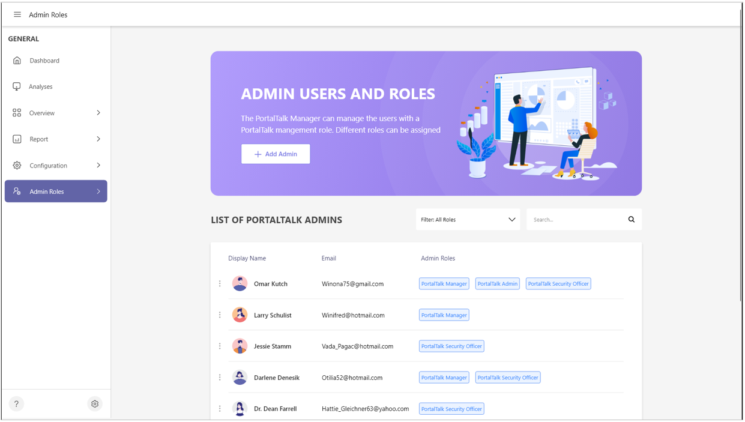Open the three-dot menu for Omar Kutch
This screenshot has width=745, height=422.
220,284
